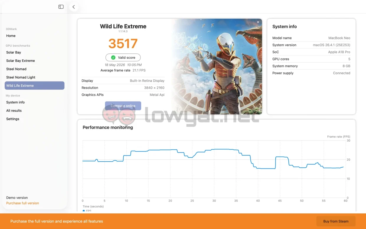Click the date 18 May 2026 text

115,65
